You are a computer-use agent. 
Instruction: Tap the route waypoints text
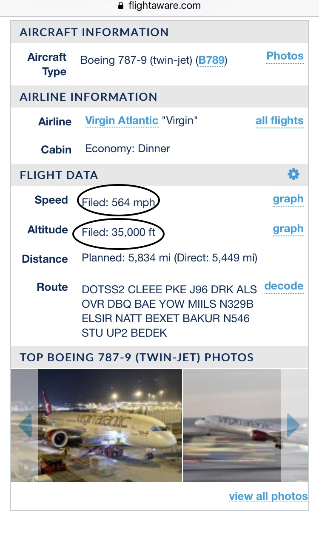tap(169, 311)
